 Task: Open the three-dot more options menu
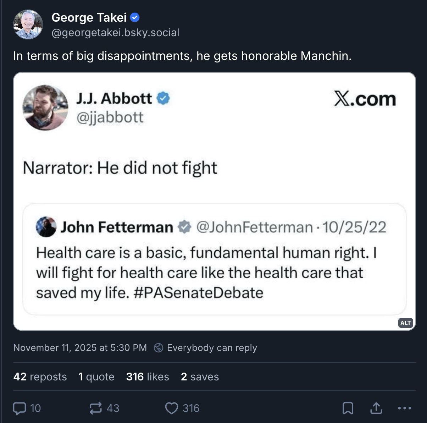404,408
